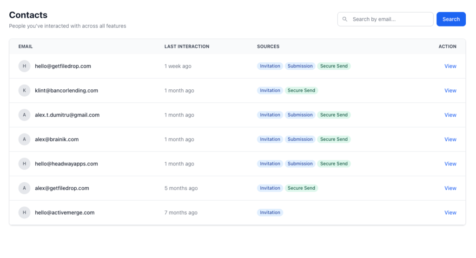The image size is (476, 258).
Task: Click View for alex@getfiledrop.com
Action: coord(450,188)
